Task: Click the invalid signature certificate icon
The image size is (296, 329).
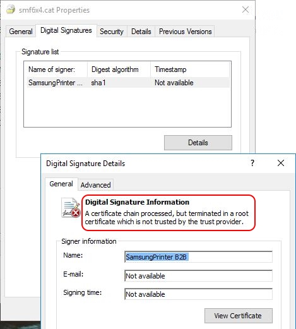Action: coord(71,208)
